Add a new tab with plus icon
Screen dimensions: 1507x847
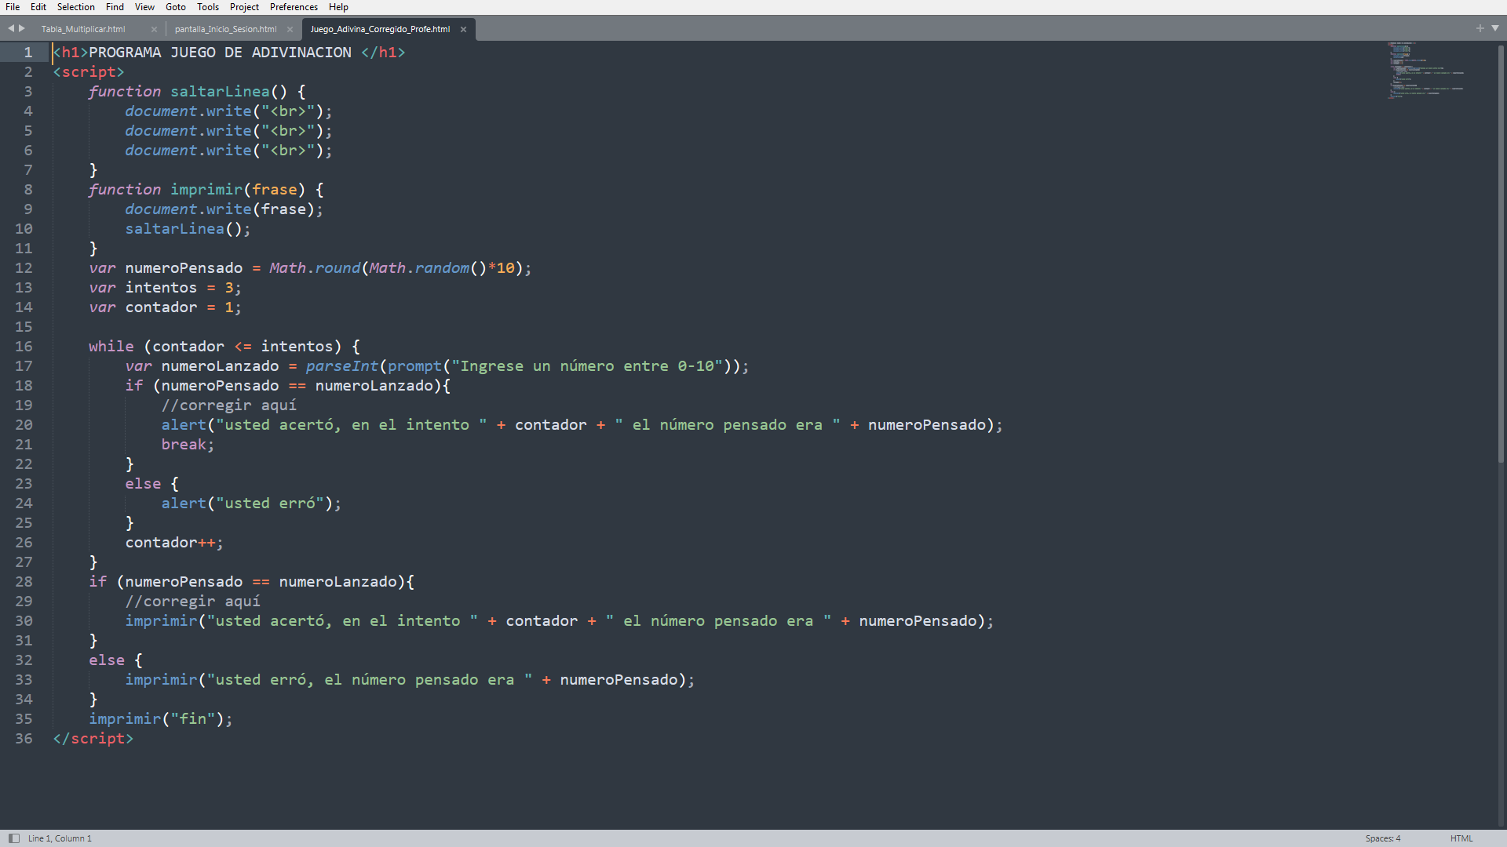[1480, 28]
